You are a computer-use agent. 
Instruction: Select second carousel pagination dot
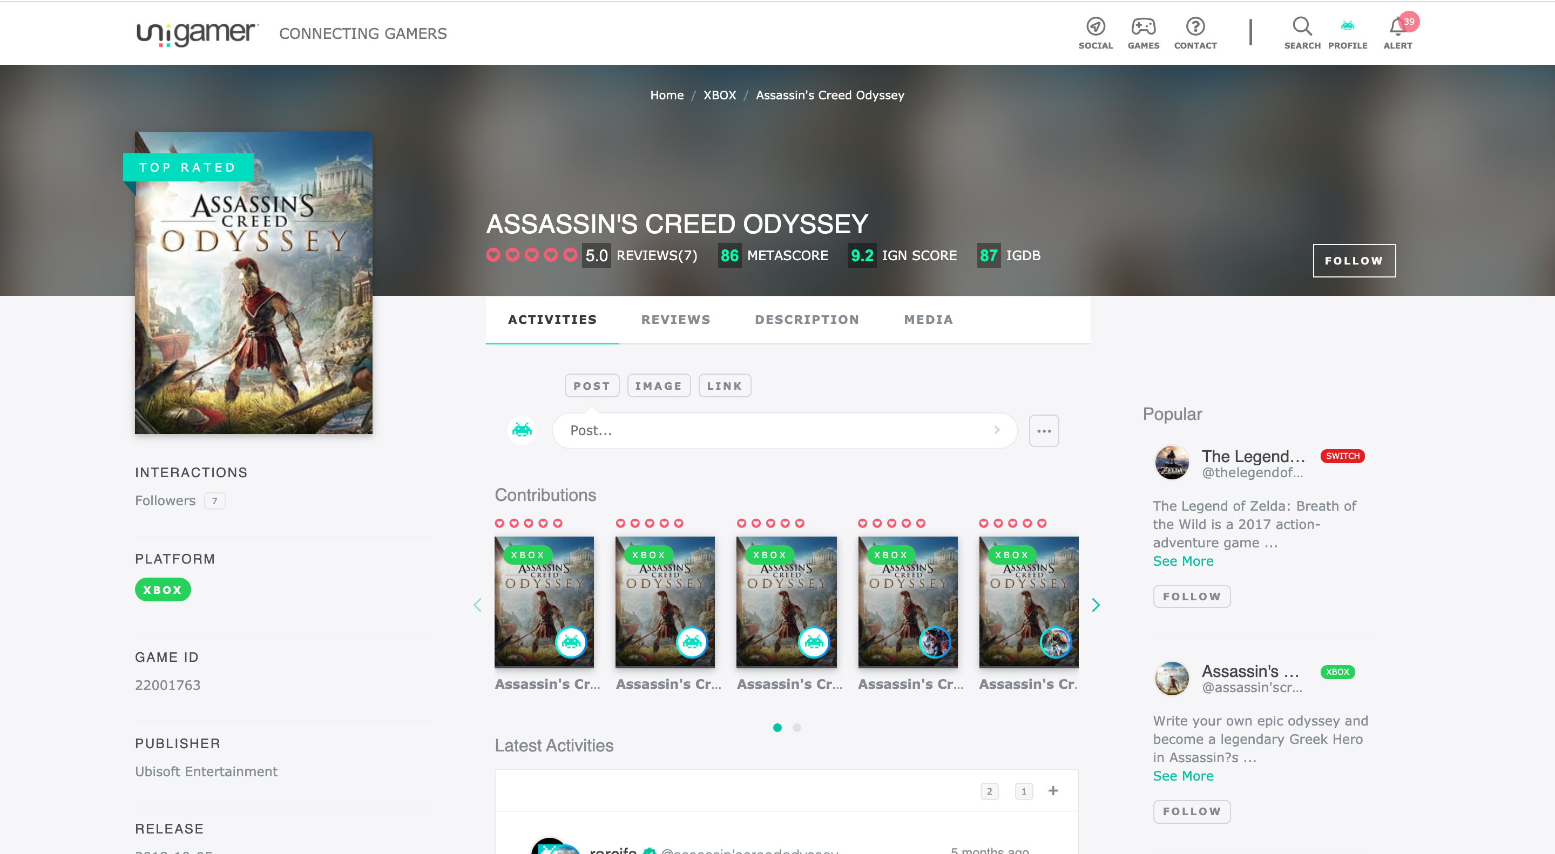point(796,728)
